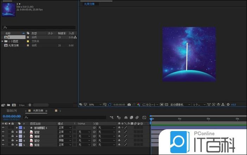Viewport: 247px width, 155px height.
Task: Click the show channel color icon
Action: pyautogui.click(x=138, y=105)
